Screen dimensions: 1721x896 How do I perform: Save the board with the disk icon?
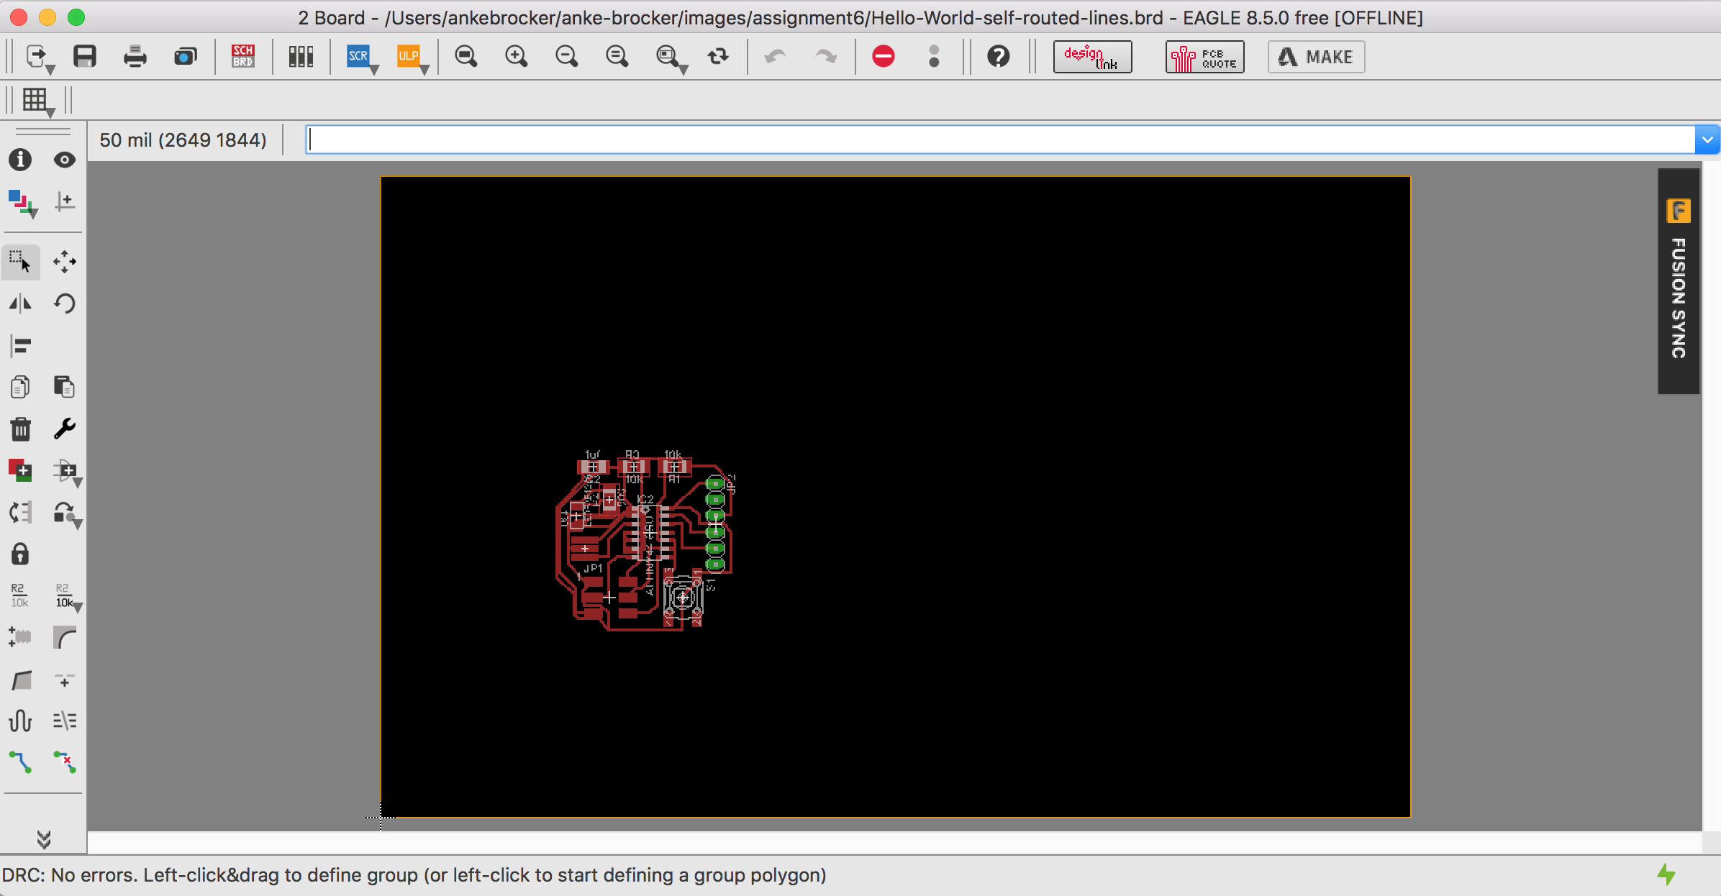(85, 56)
